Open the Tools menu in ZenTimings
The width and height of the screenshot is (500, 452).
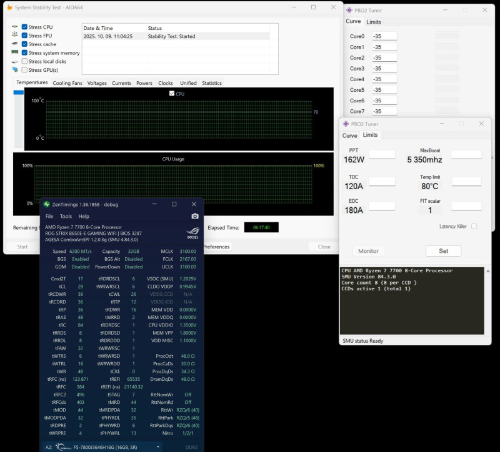66,216
